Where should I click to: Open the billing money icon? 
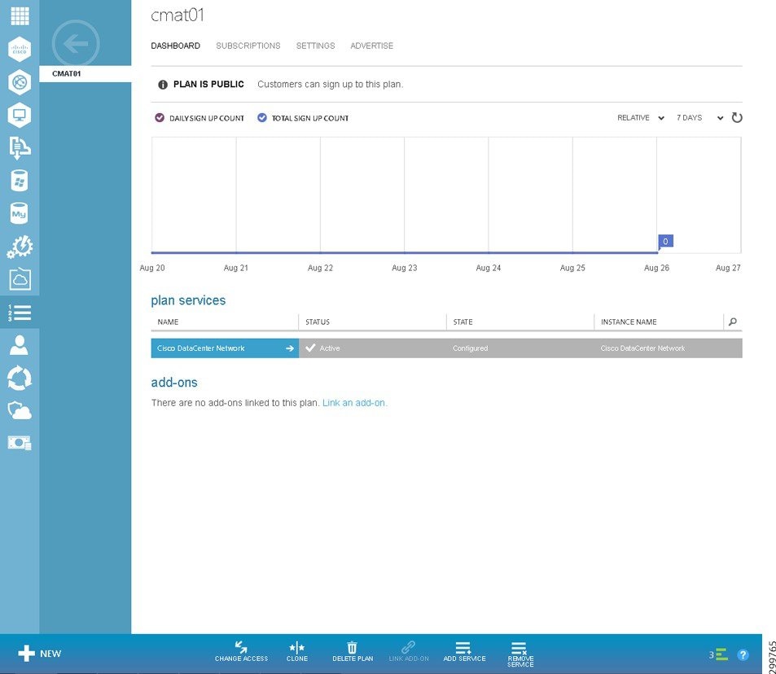click(x=20, y=442)
